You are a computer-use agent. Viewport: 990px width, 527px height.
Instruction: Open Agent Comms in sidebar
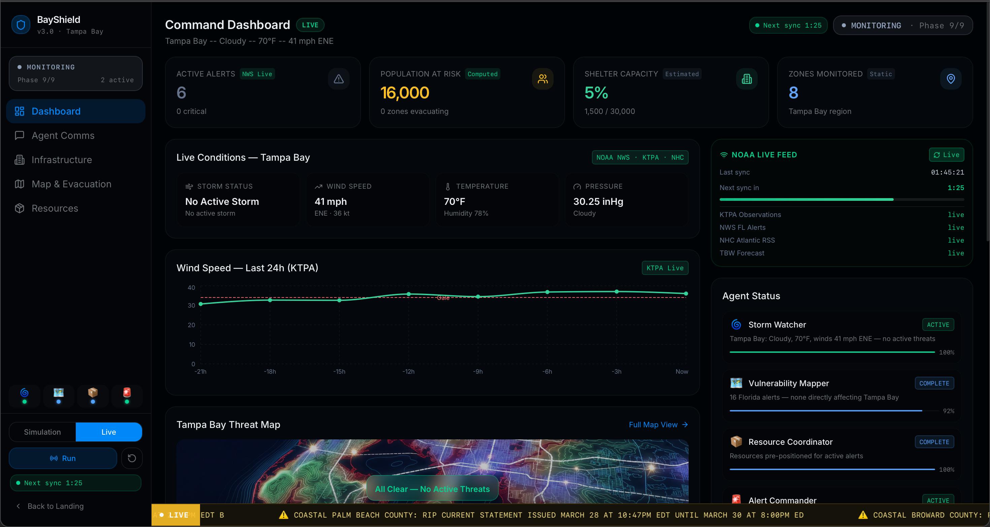(x=63, y=135)
